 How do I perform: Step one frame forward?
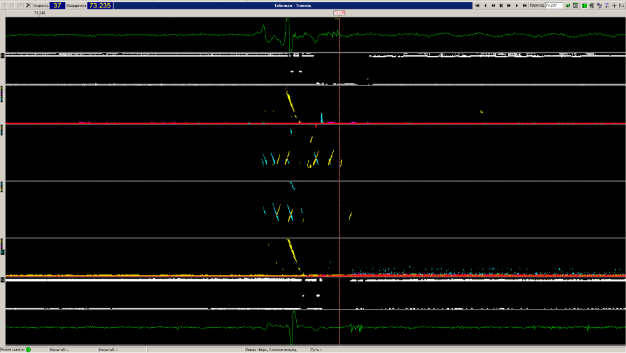pyautogui.click(x=517, y=5)
